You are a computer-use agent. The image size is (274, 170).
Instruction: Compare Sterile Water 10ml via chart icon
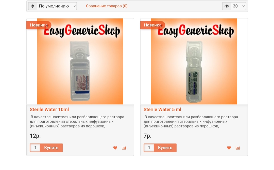coord(124,148)
